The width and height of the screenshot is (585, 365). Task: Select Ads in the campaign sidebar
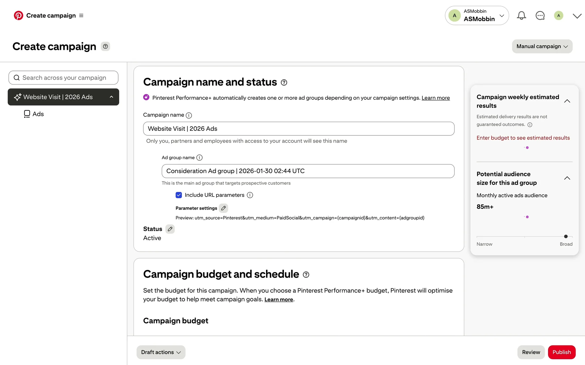pos(38,114)
